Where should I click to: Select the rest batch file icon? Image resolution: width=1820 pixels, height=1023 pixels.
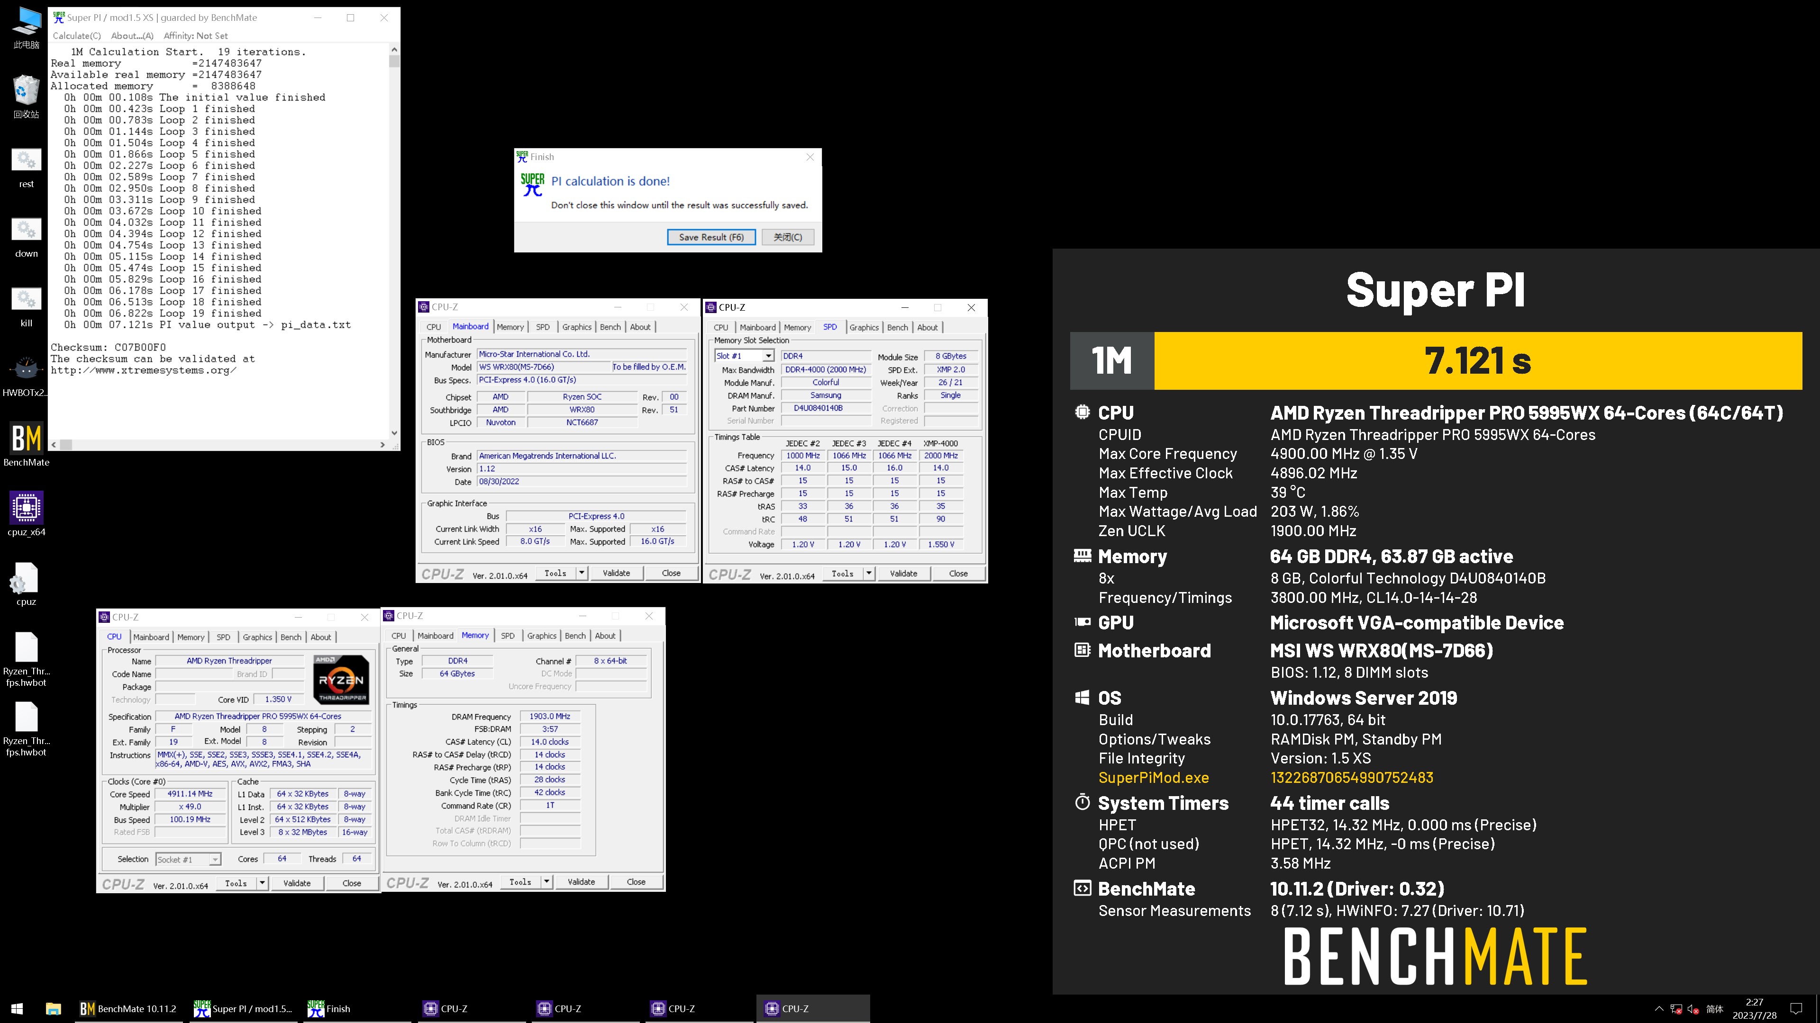pos(26,167)
